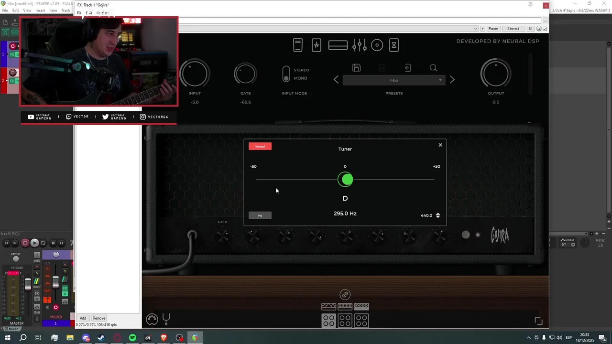The image size is (612, 344).
Task: Show hidden system tray icons chevron
Action: click(x=528, y=338)
